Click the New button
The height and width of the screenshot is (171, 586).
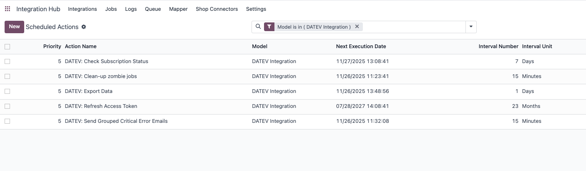click(14, 27)
